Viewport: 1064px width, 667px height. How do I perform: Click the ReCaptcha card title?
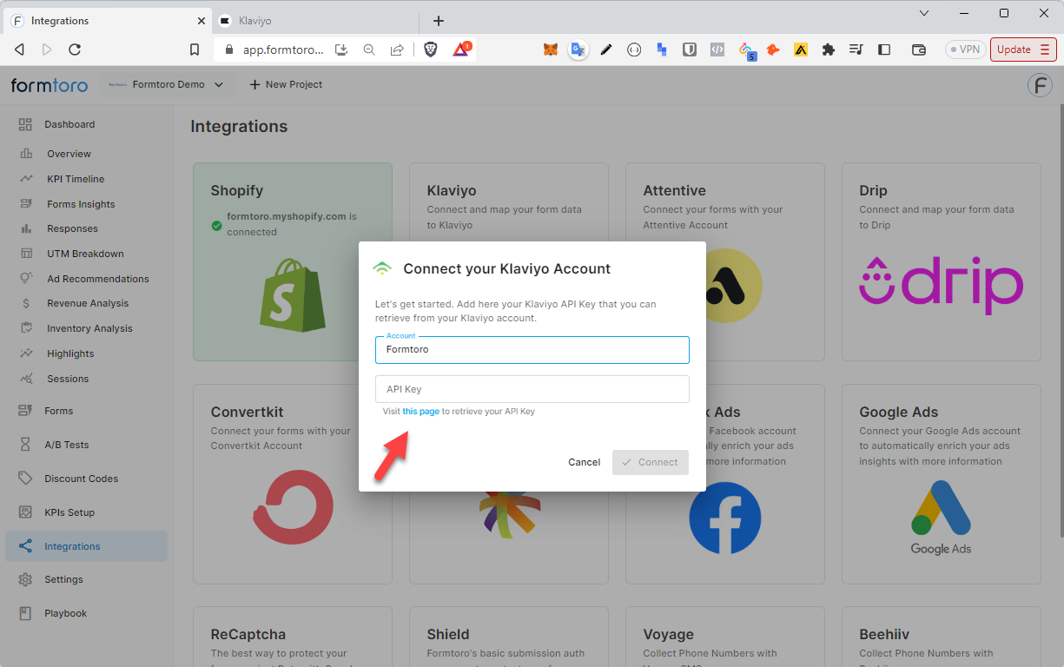pyautogui.click(x=248, y=635)
